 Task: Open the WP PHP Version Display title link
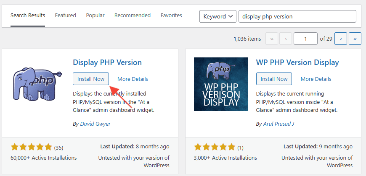297,62
